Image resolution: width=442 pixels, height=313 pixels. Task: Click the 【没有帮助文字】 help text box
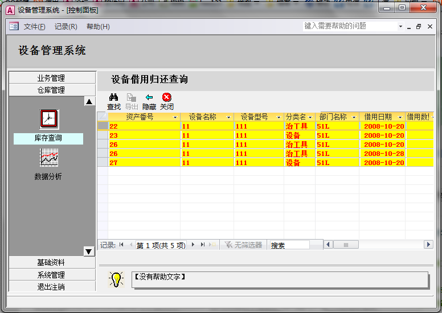[280, 279]
